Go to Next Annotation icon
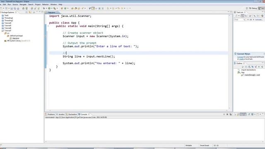The width and height of the screenshot is (265, 149). (x=108, y=8)
